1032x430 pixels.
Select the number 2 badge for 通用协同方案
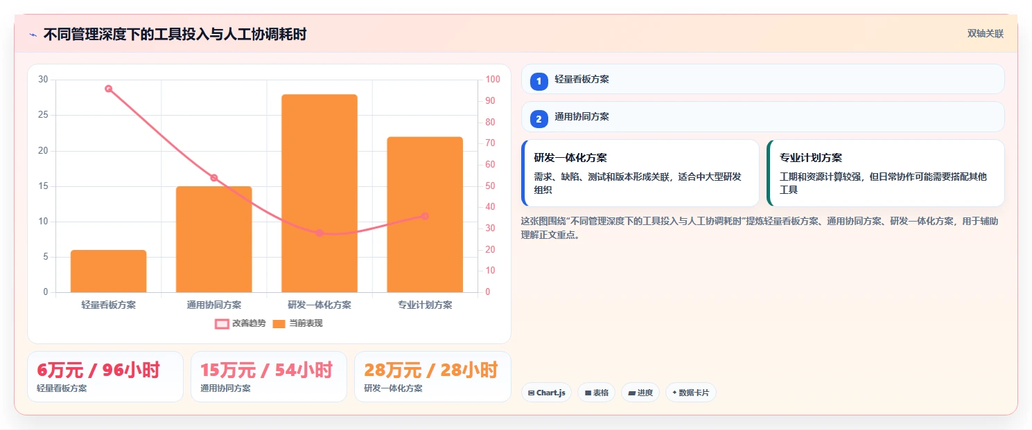539,118
